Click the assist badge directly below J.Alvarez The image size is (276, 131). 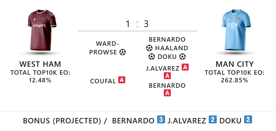(167, 76)
